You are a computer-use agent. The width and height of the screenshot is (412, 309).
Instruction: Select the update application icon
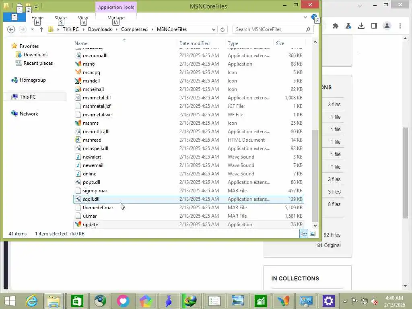(78, 225)
